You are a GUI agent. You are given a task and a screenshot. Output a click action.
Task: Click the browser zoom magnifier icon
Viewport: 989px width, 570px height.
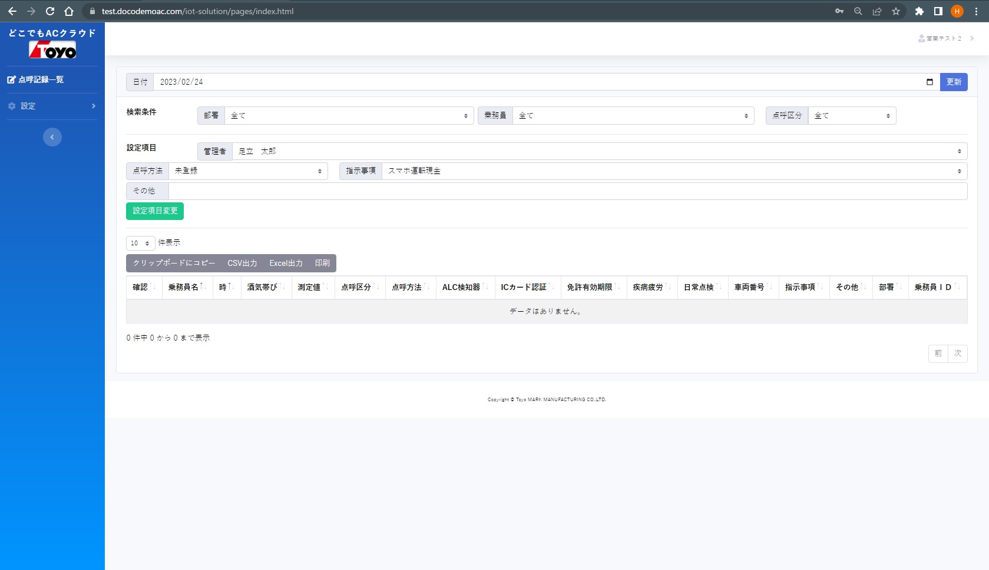pyautogui.click(x=858, y=11)
